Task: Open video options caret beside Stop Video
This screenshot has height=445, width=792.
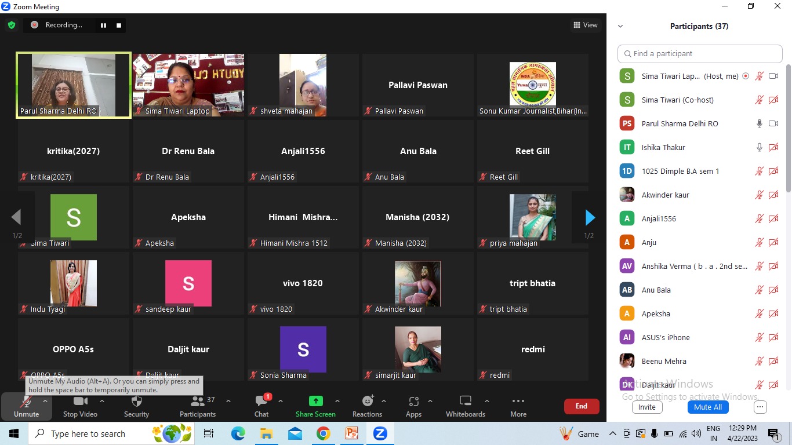Action: (102, 401)
